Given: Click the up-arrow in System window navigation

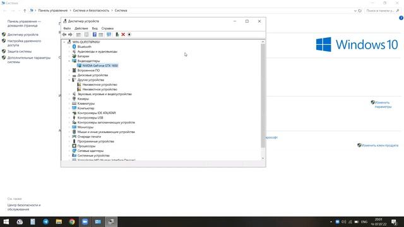Looking at the screenshot, I should point(25,11).
